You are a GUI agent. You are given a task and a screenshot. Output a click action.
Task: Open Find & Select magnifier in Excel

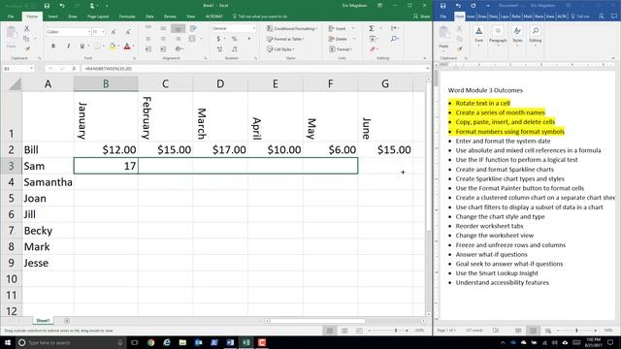click(394, 39)
